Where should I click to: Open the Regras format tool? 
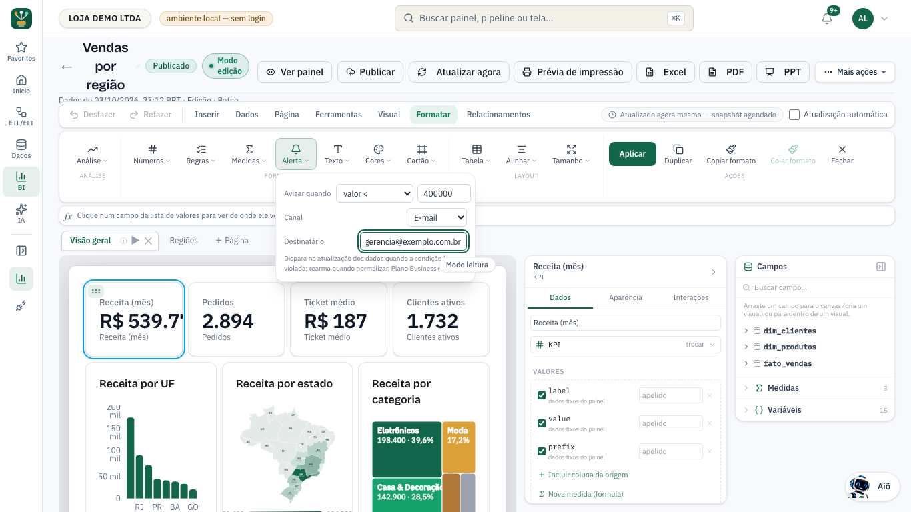pyautogui.click(x=201, y=154)
